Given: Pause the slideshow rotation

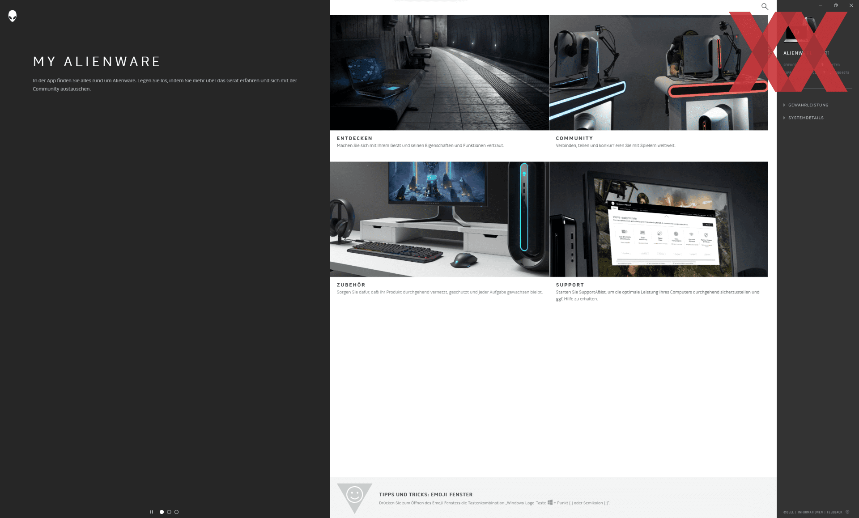Looking at the screenshot, I should 151,512.
